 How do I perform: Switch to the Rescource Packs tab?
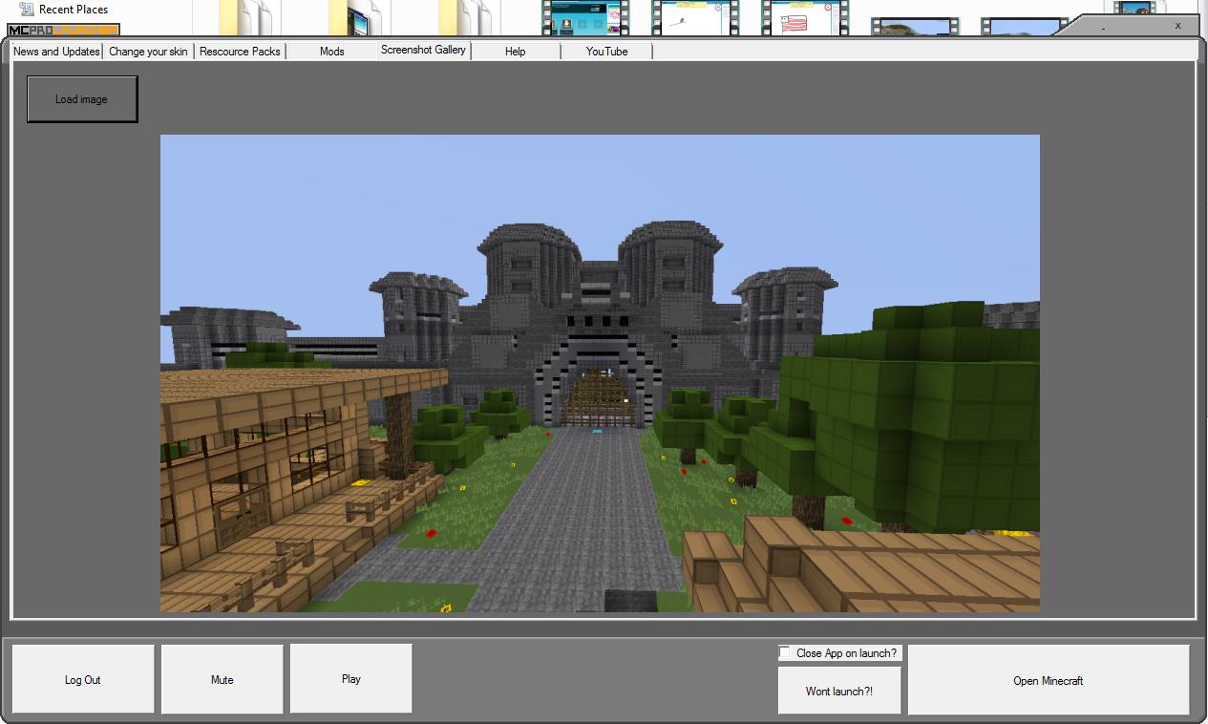240,52
